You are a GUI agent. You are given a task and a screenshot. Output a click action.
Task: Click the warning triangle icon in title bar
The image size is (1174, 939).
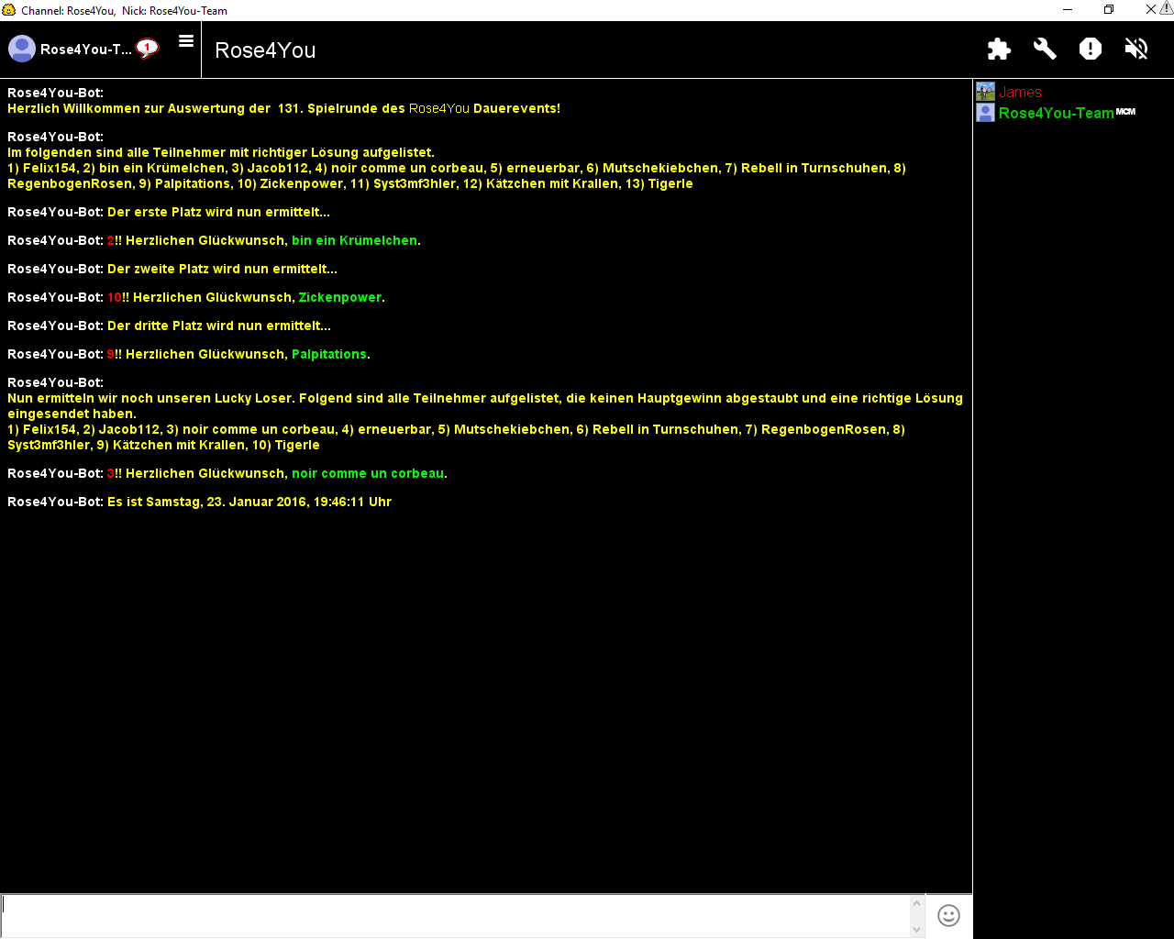point(1166,8)
